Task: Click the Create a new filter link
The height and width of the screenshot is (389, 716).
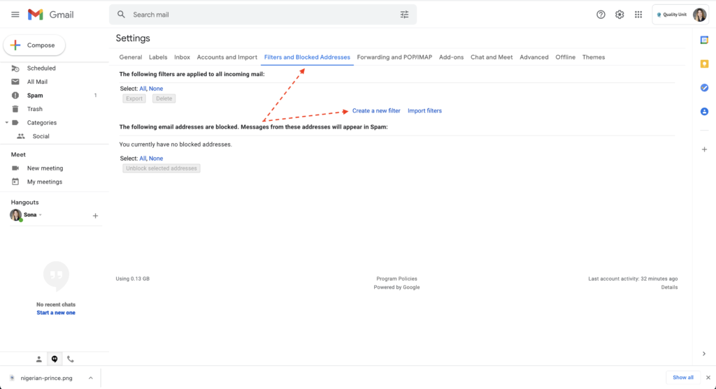Action: tap(376, 111)
